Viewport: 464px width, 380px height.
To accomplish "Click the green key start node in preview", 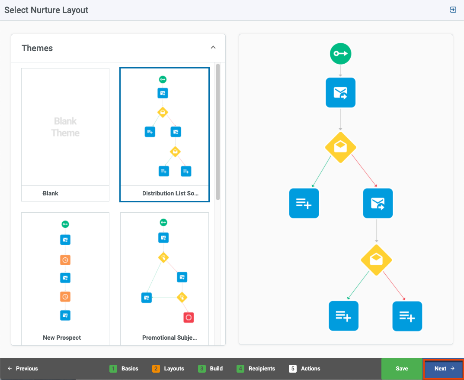I will (x=340, y=54).
